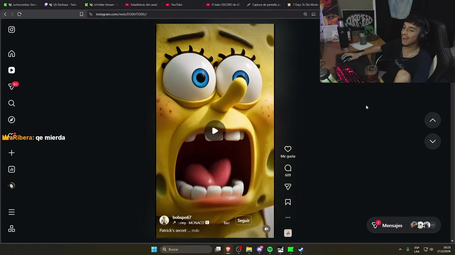Play the reel with the center play button

click(x=215, y=131)
